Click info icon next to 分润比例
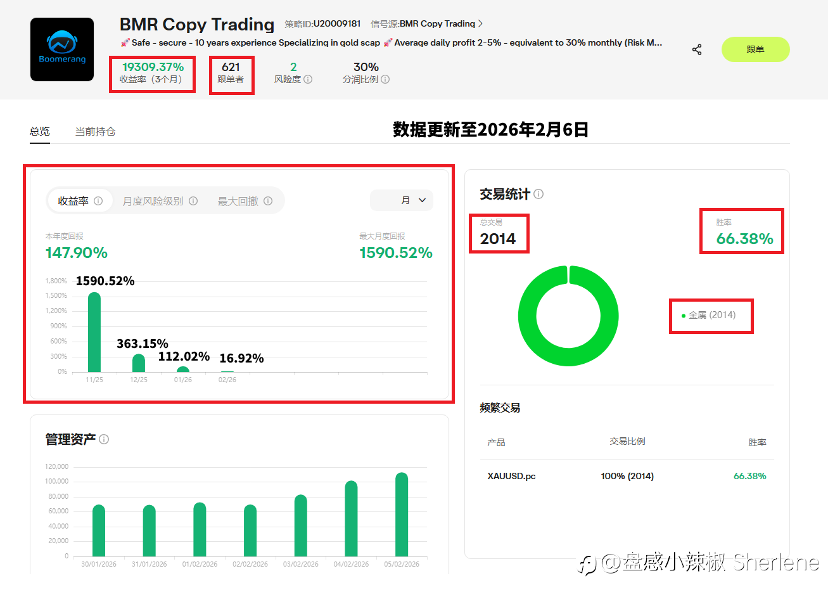 (385, 79)
